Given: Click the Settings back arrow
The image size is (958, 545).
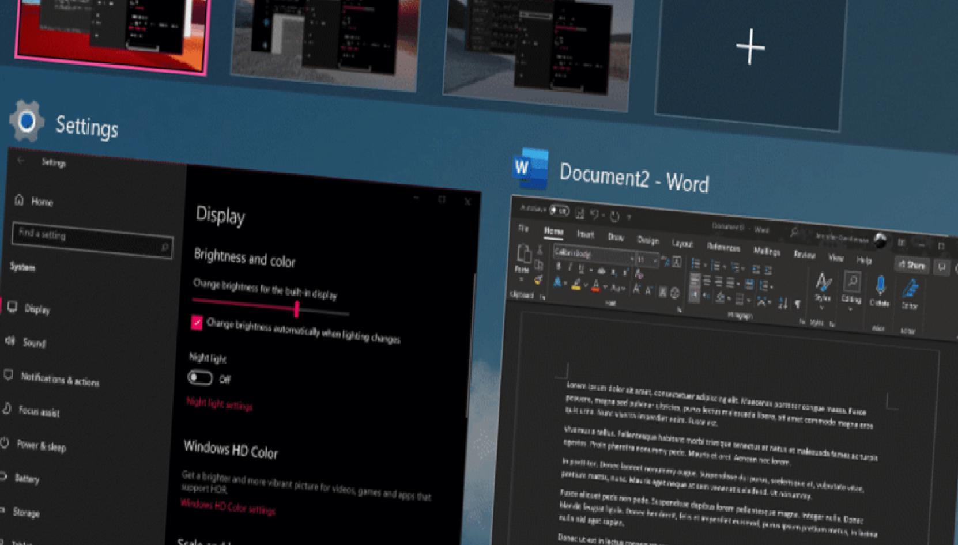Looking at the screenshot, I should click(21, 160).
